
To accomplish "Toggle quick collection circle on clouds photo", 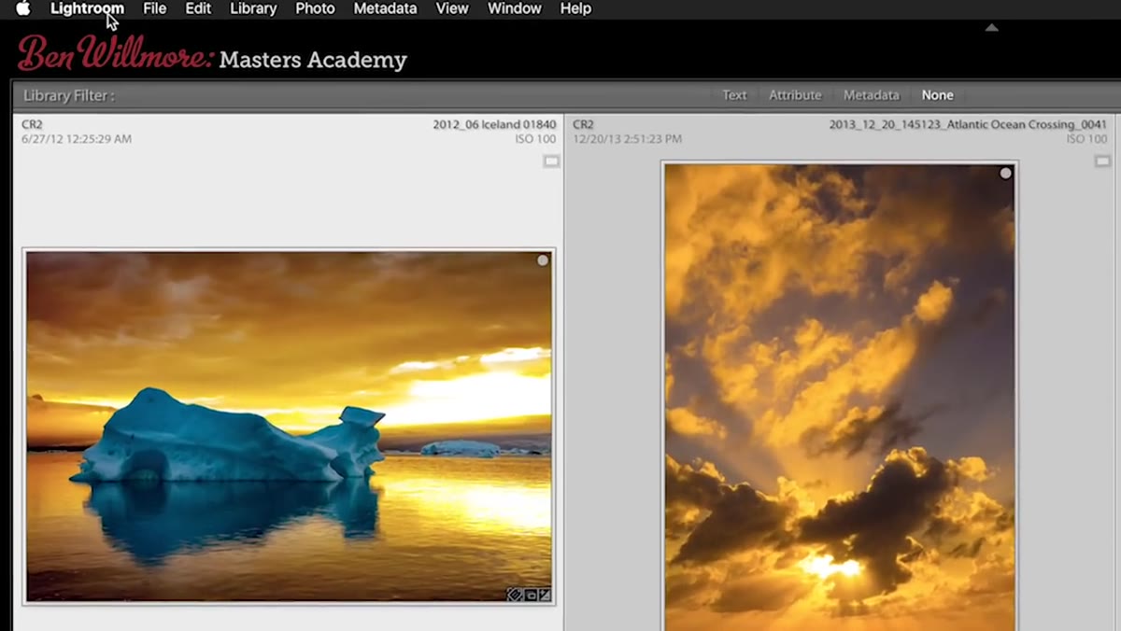I will 1005,174.
